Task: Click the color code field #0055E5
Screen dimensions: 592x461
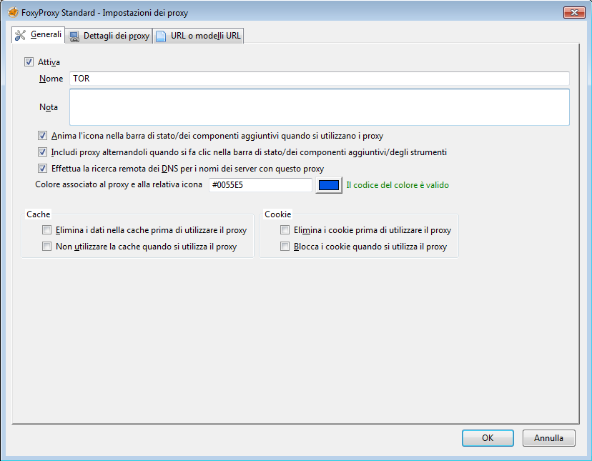Action: (260, 185)
